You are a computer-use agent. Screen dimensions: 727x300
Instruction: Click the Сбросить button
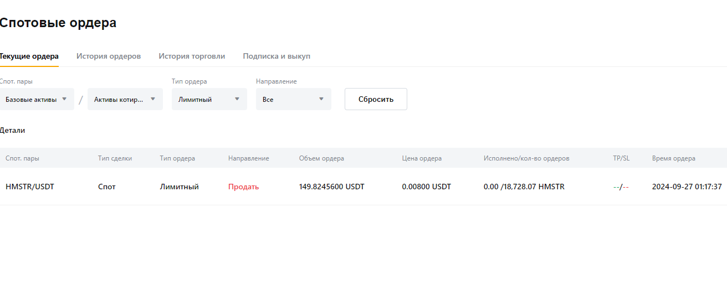tap(376, 99)
